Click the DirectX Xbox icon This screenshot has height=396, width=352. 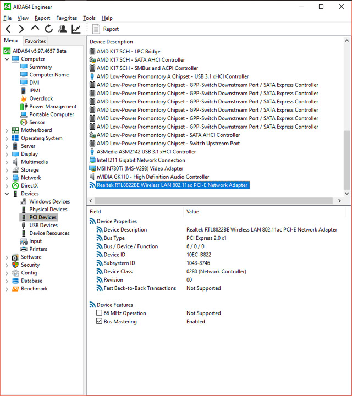[x=15, y=186]
